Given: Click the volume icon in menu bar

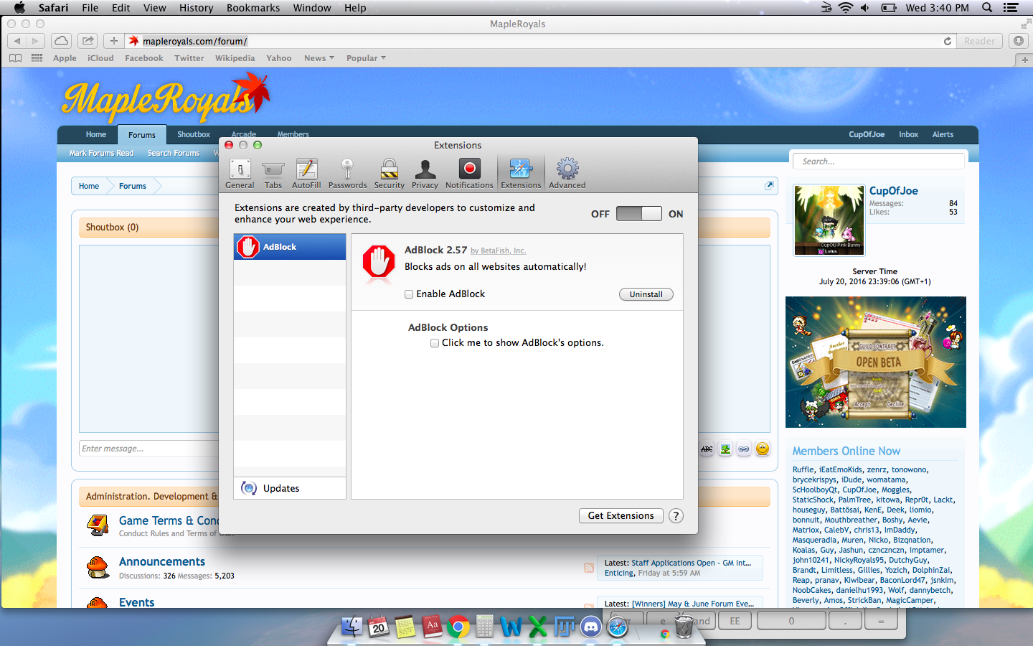Looking at the screenshot, I should pyautogui.click(x=865, y=8).
